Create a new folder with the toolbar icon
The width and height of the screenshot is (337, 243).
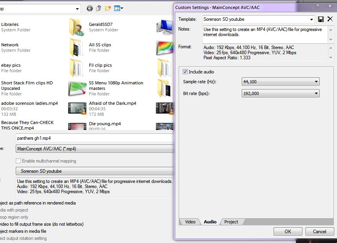click(108, 8)
